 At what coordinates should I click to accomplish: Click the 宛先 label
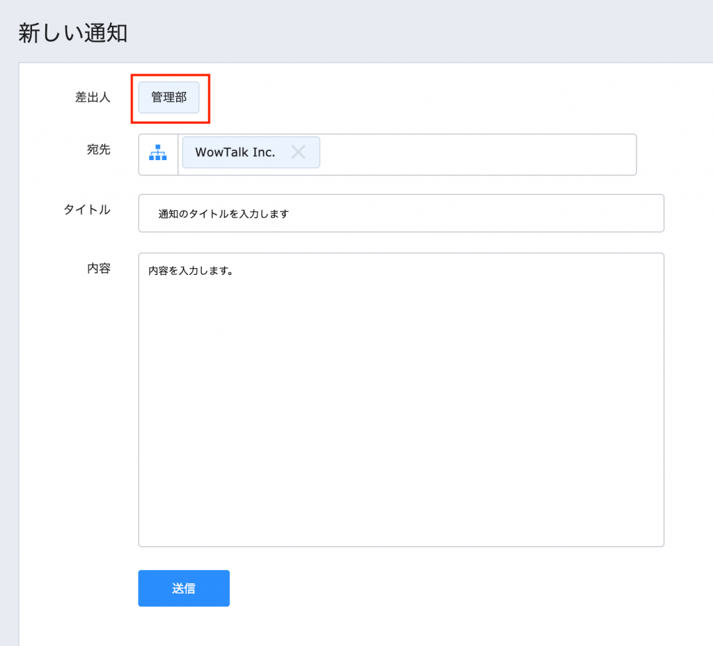pyautogui.click(x=99, y=150)
